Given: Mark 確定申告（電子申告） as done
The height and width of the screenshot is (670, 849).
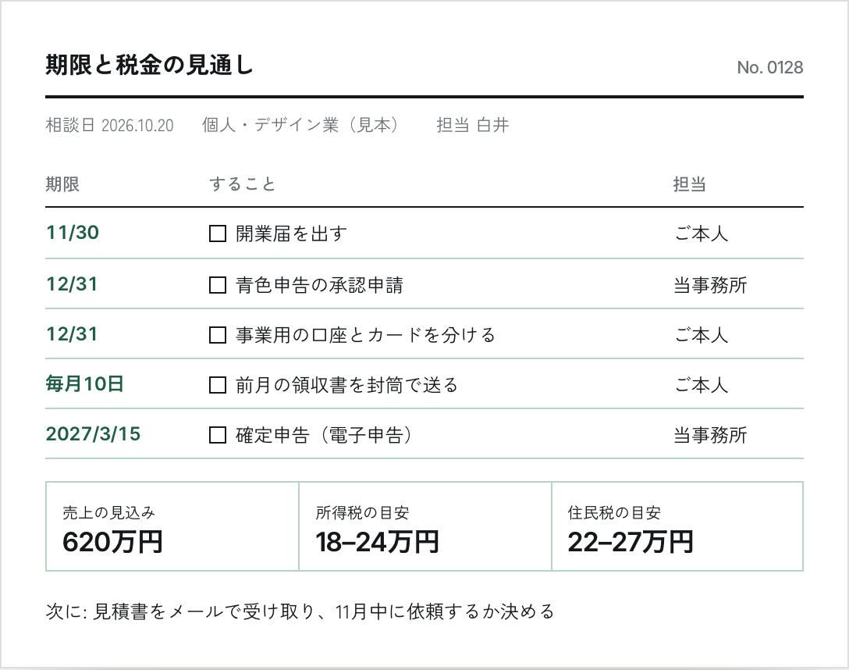Looking at the screenshot, I should [218, 435].
